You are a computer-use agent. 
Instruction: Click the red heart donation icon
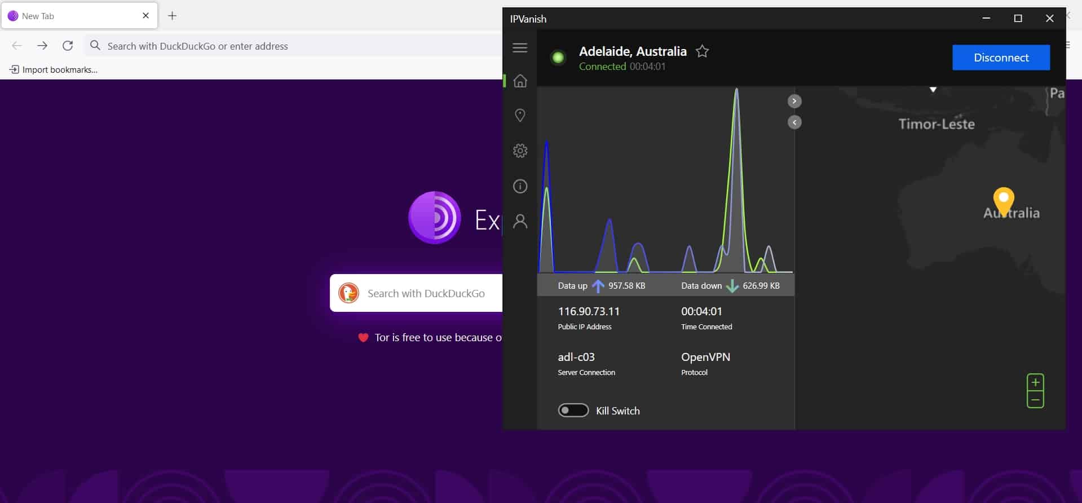pyautogui.click(x=363, y=338)
